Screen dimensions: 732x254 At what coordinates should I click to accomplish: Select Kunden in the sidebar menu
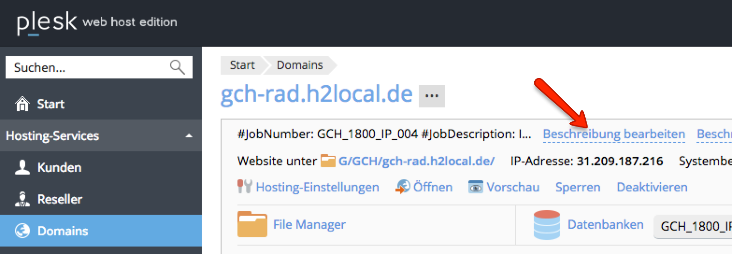coord(59,167)
